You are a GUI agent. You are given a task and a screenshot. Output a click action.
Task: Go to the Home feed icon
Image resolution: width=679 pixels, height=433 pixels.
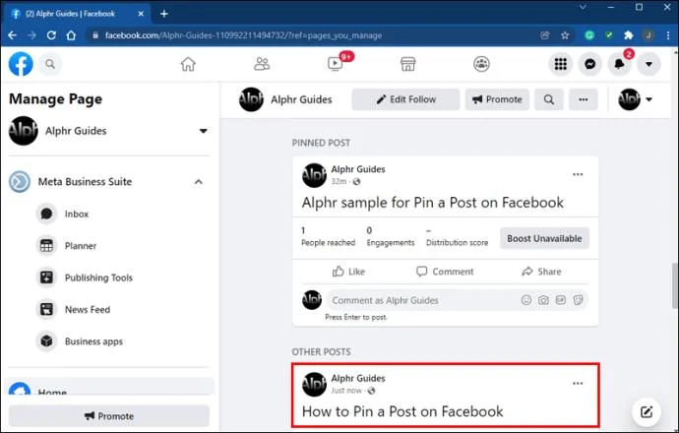(188, 64)
